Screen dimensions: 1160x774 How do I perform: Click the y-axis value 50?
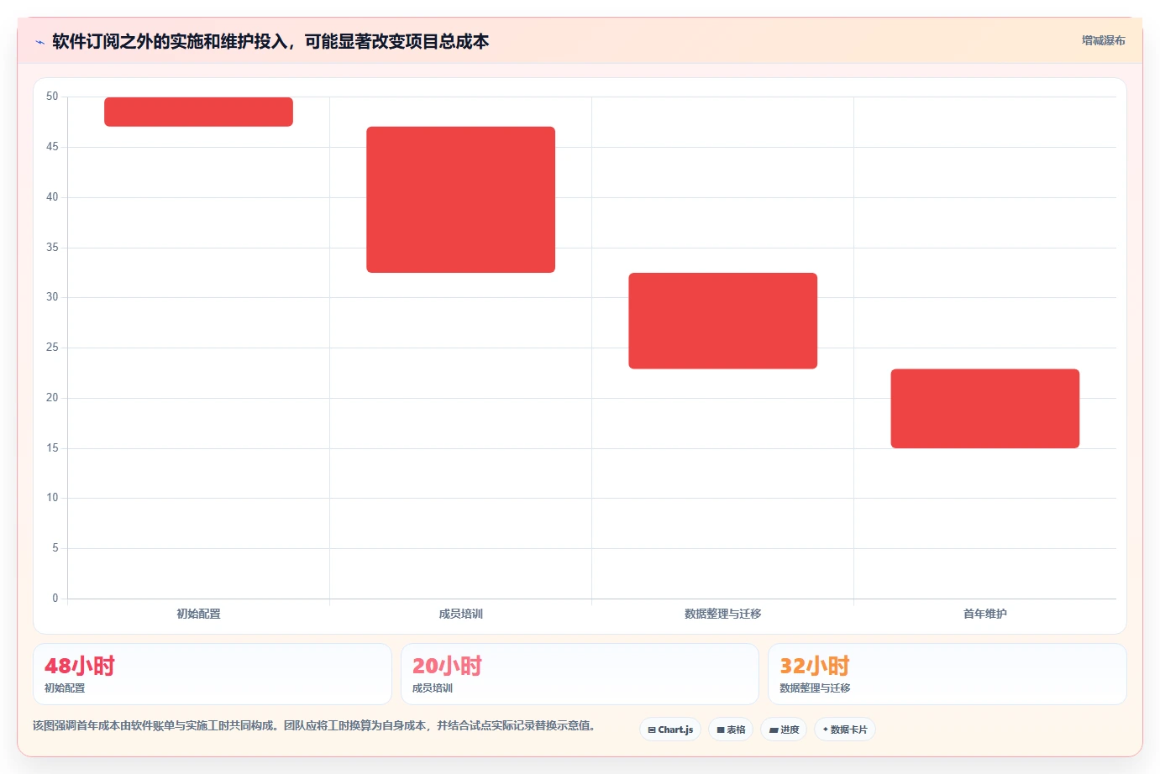pyautogui.click(x=52, y=97)
